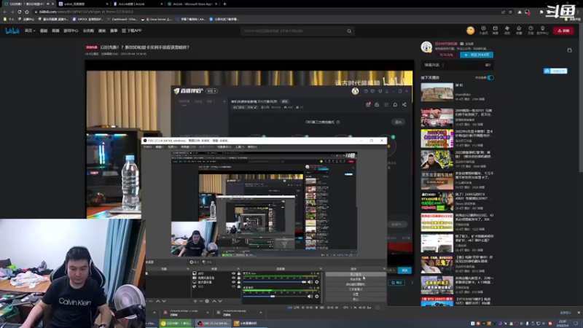Screen dimensions: 583x328
Task: Add a source with OBS plus icon
Action: (195, 301)
